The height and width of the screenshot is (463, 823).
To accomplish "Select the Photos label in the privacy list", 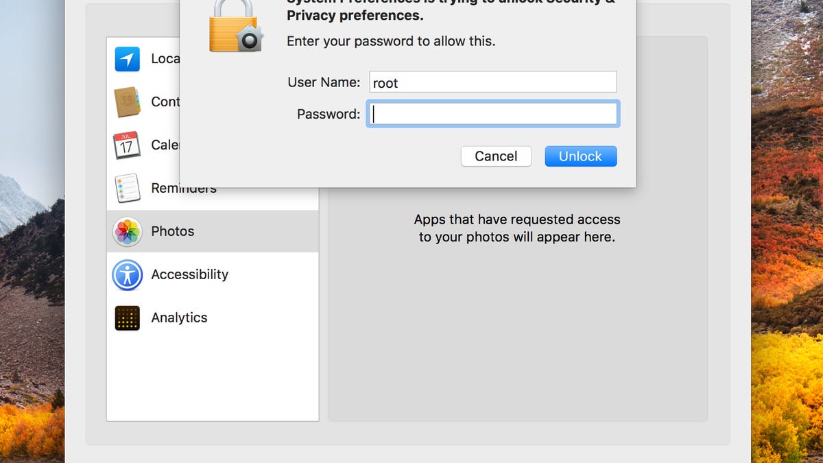I will pos(173,232).
